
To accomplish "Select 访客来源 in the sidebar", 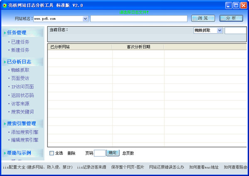I will [20, 104].
